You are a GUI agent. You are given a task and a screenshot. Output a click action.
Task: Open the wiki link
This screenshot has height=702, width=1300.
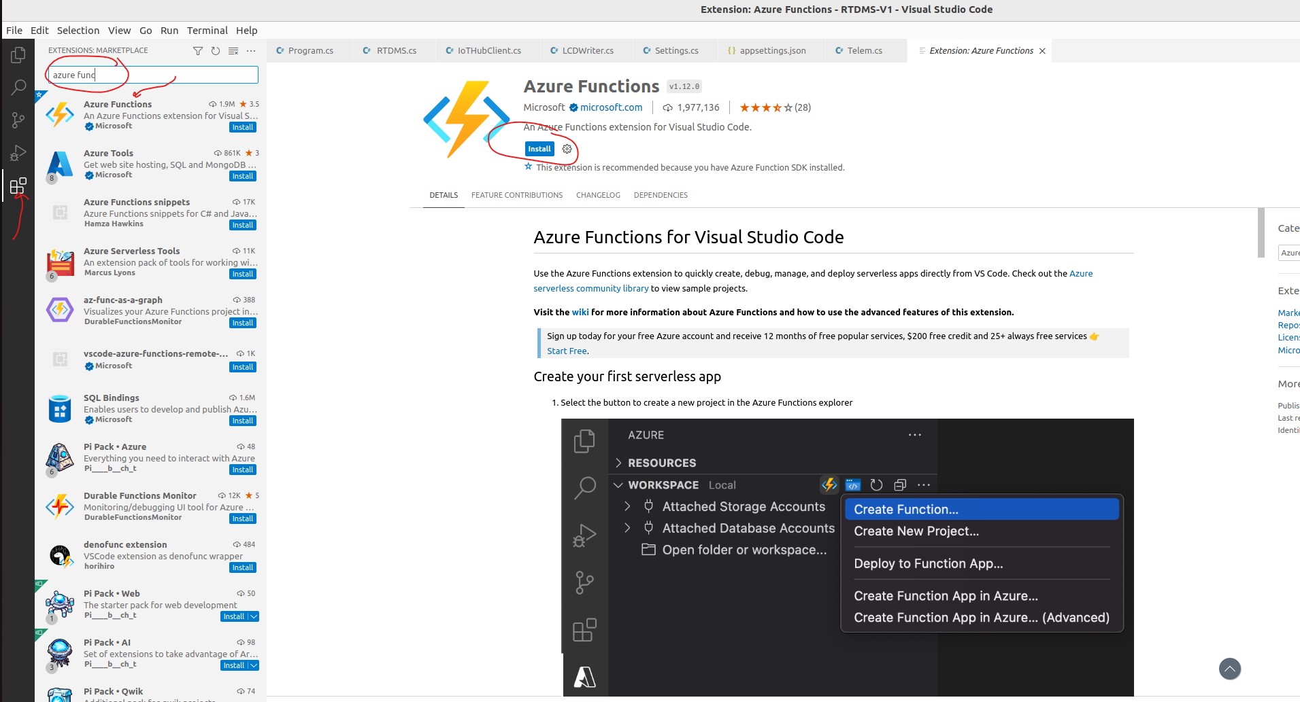580,312
